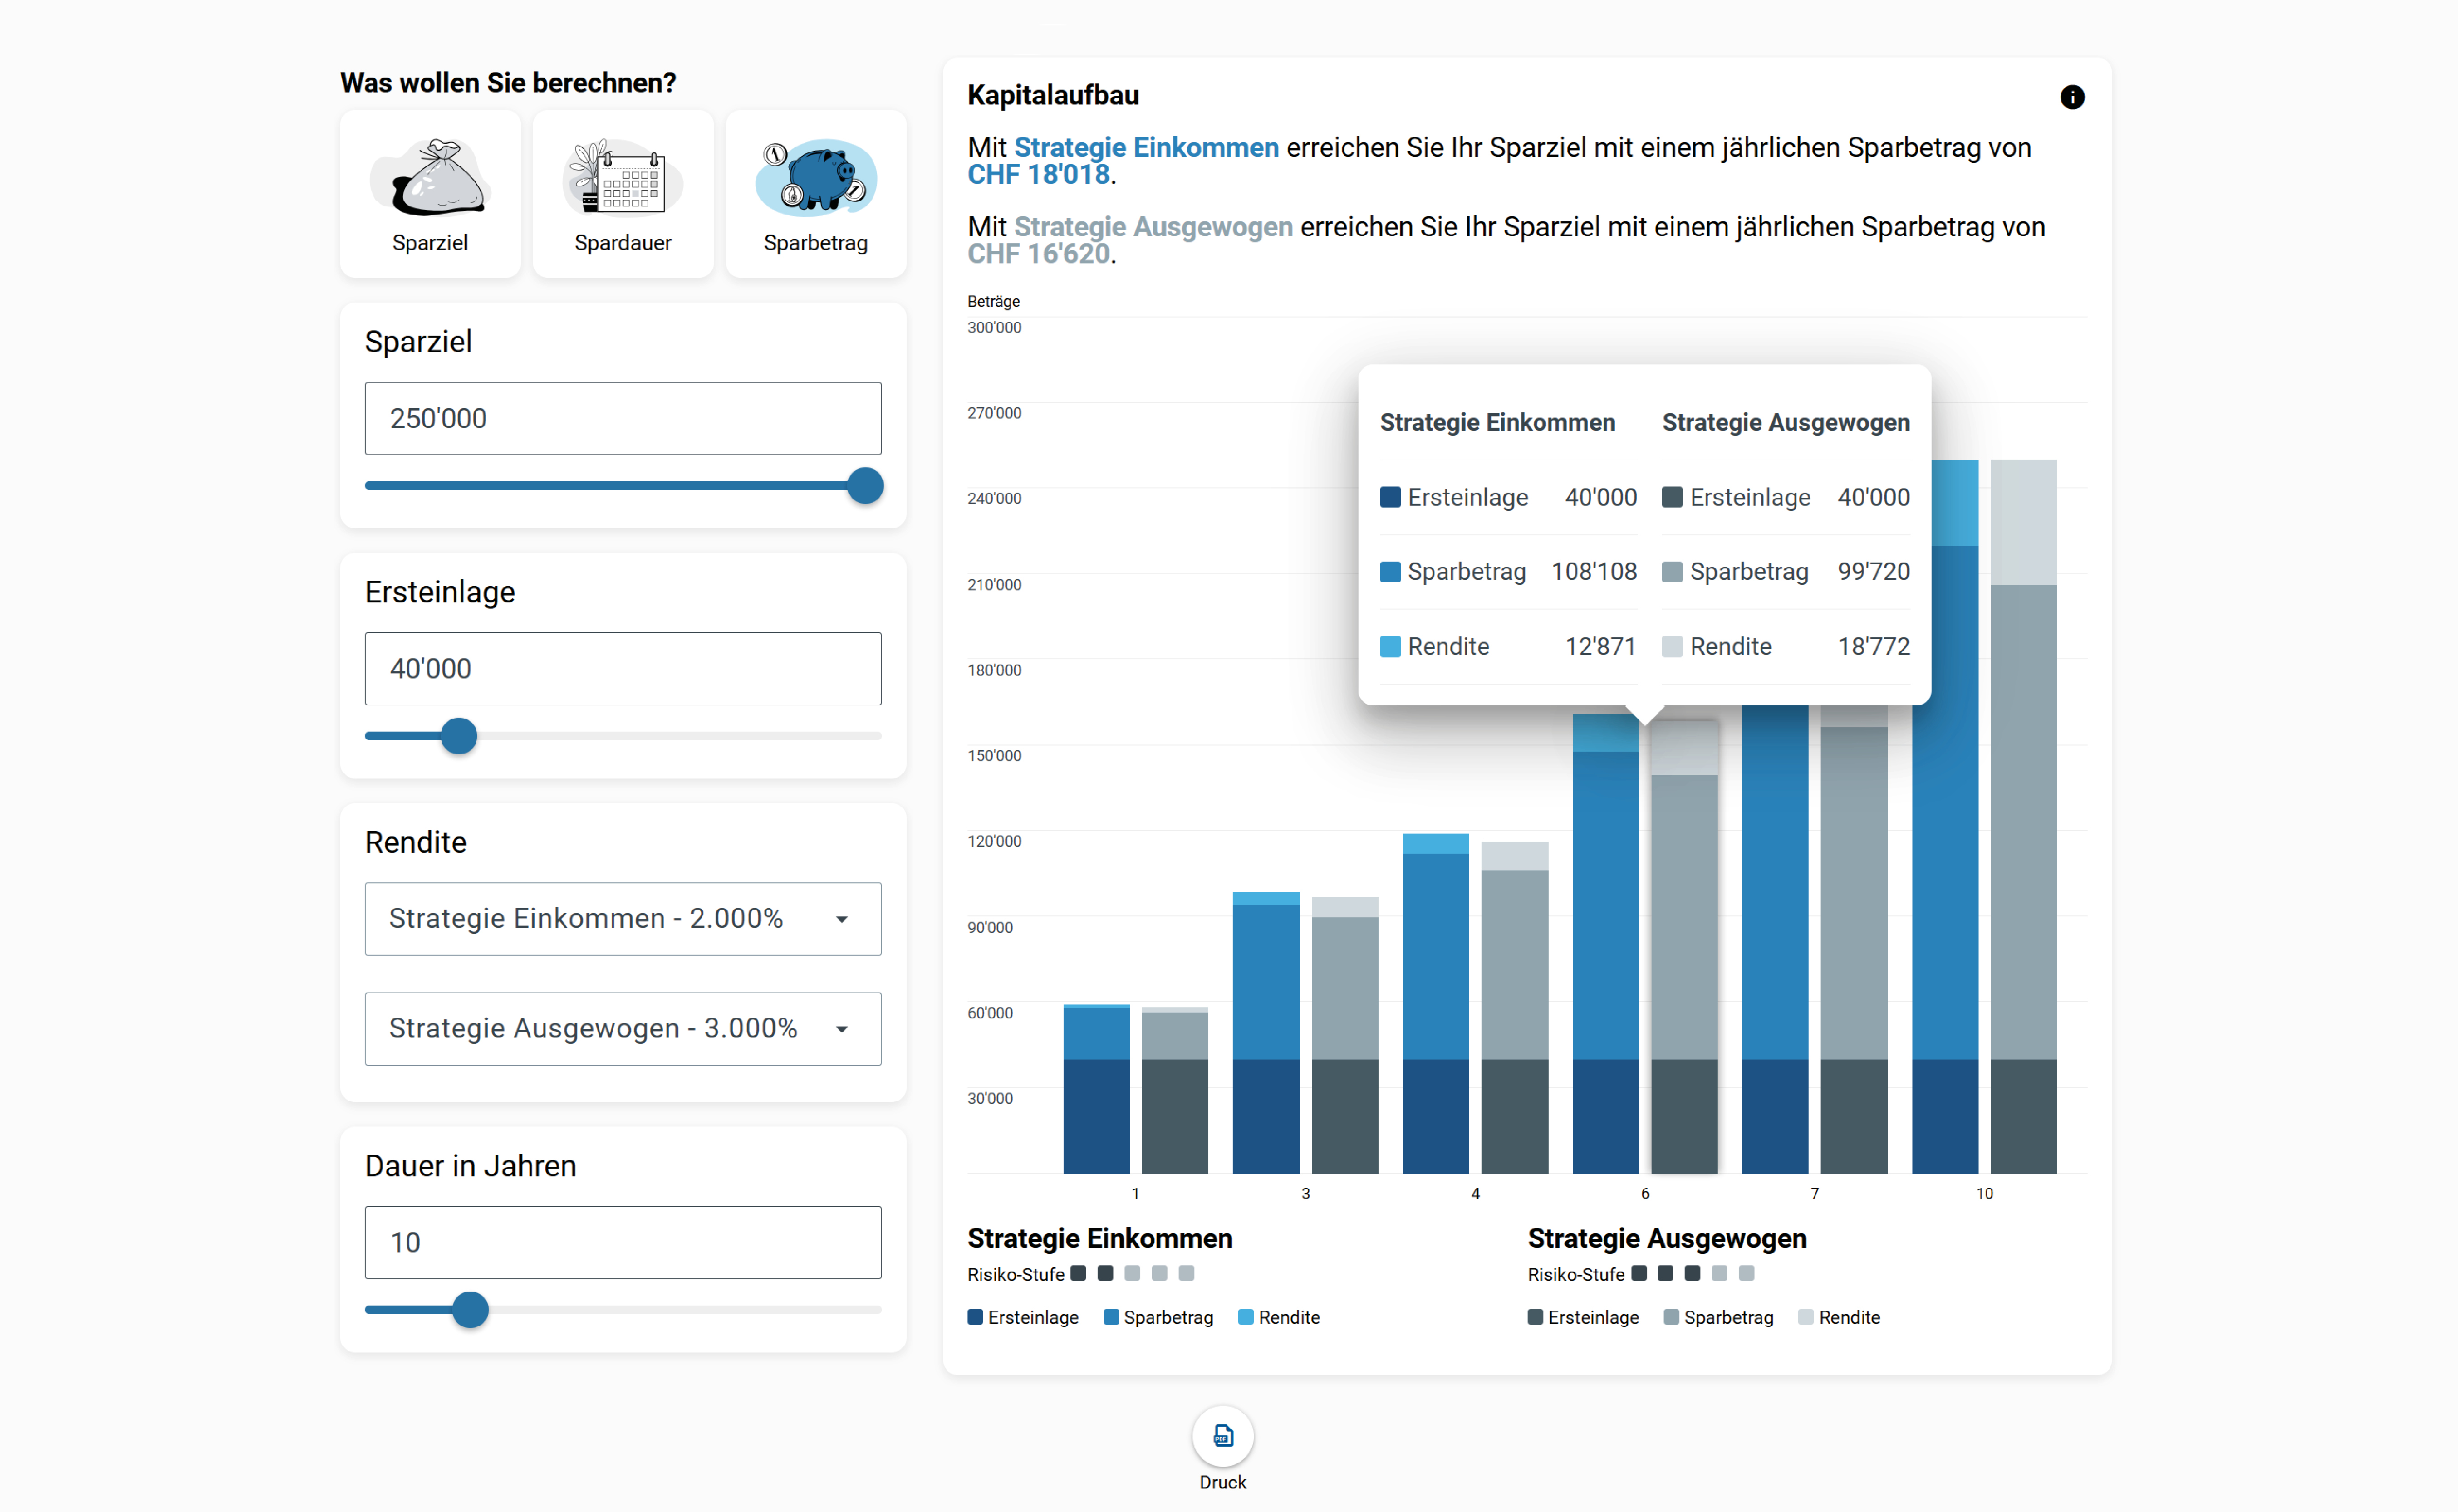Select the Spardauer calendar icon
Image resolution: width=2458 pixels, height=1512 pixels.
pyautogui.click(x=622, y=180)
